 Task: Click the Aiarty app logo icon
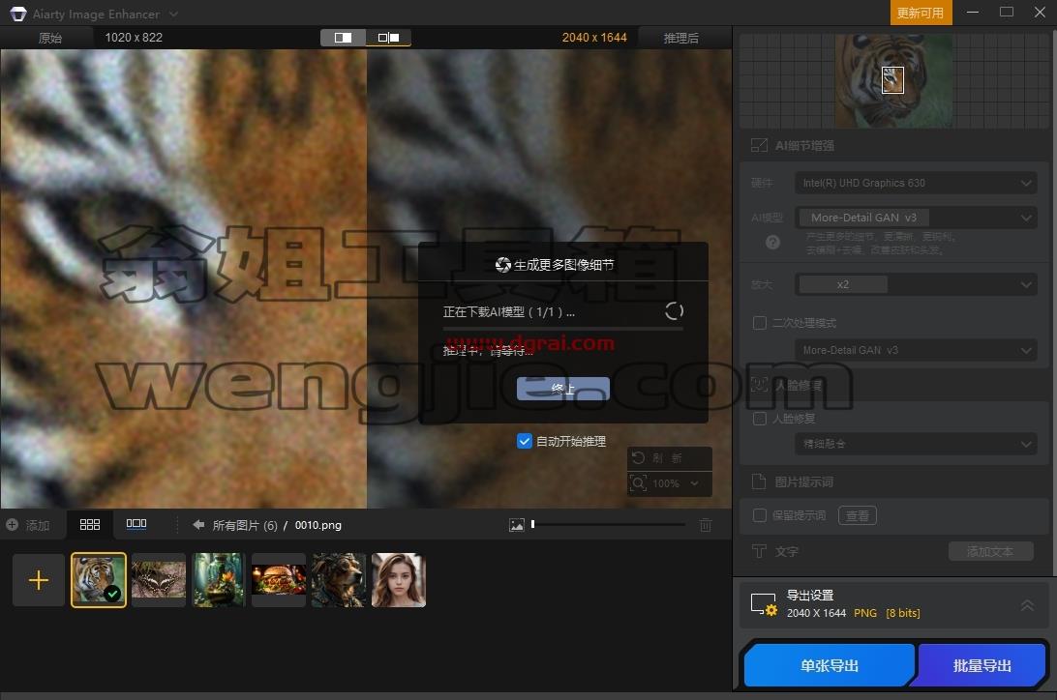[18, 14]
